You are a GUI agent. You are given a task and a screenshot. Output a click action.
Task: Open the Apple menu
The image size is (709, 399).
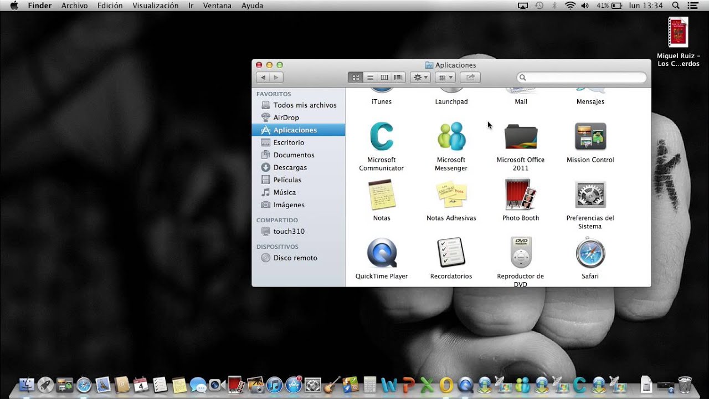coord(14,6)
